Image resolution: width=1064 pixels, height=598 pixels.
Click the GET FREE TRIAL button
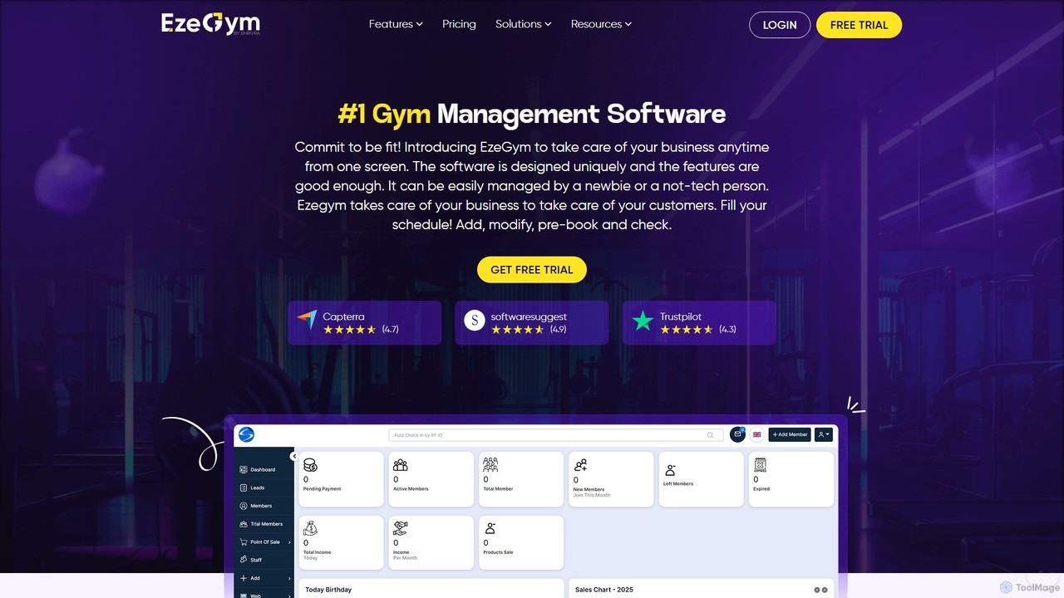532,270
